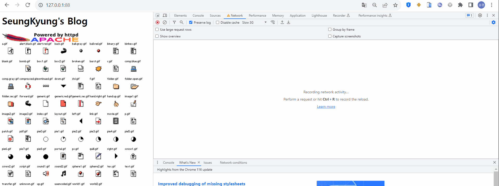The width and height of the screenshot is (499, 186).
Task: Reload the browser page
Action: coord(28,5)
